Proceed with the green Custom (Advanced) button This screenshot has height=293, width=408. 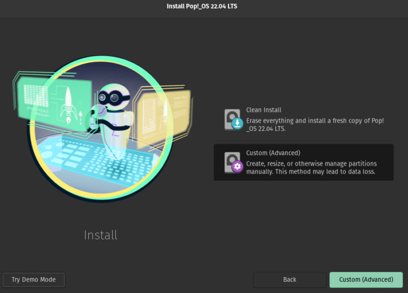point(366,280)
